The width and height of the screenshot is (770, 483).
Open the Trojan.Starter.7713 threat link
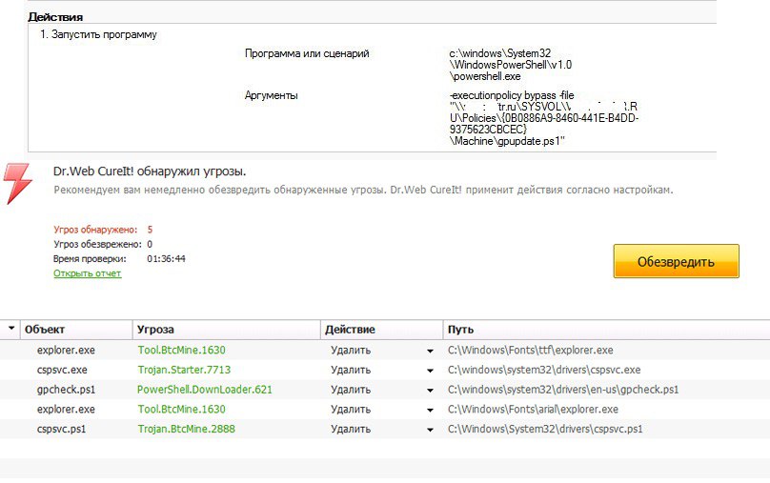184,370
